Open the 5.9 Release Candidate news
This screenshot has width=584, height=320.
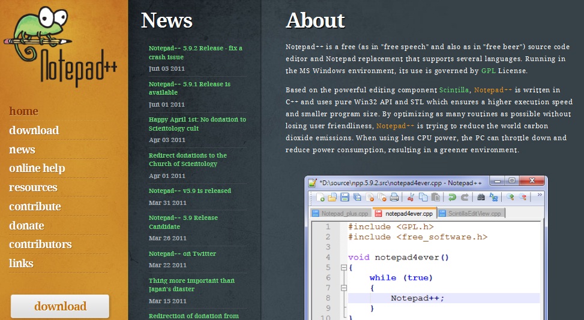[x=183, y=222]
